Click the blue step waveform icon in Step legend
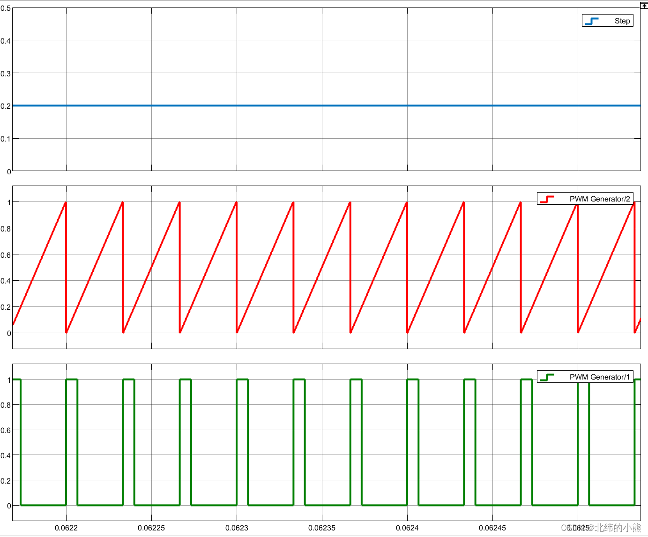648x537 pixels. 591,21
